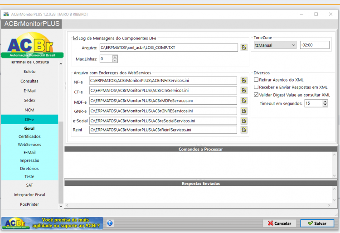Image resolution: width=340 pixels, height=233 pixels.
Task: Click the Salvar button
Action: (x=317, y=223)
